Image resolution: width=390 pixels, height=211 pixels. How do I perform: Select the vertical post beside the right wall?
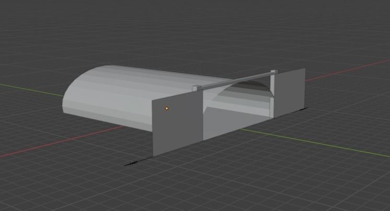click(272, 95)
